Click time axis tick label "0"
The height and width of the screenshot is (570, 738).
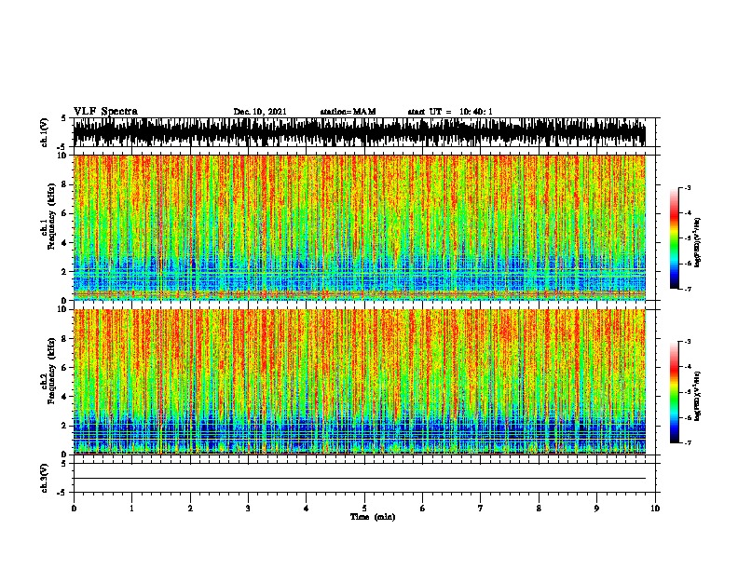(x=74, y=508)
